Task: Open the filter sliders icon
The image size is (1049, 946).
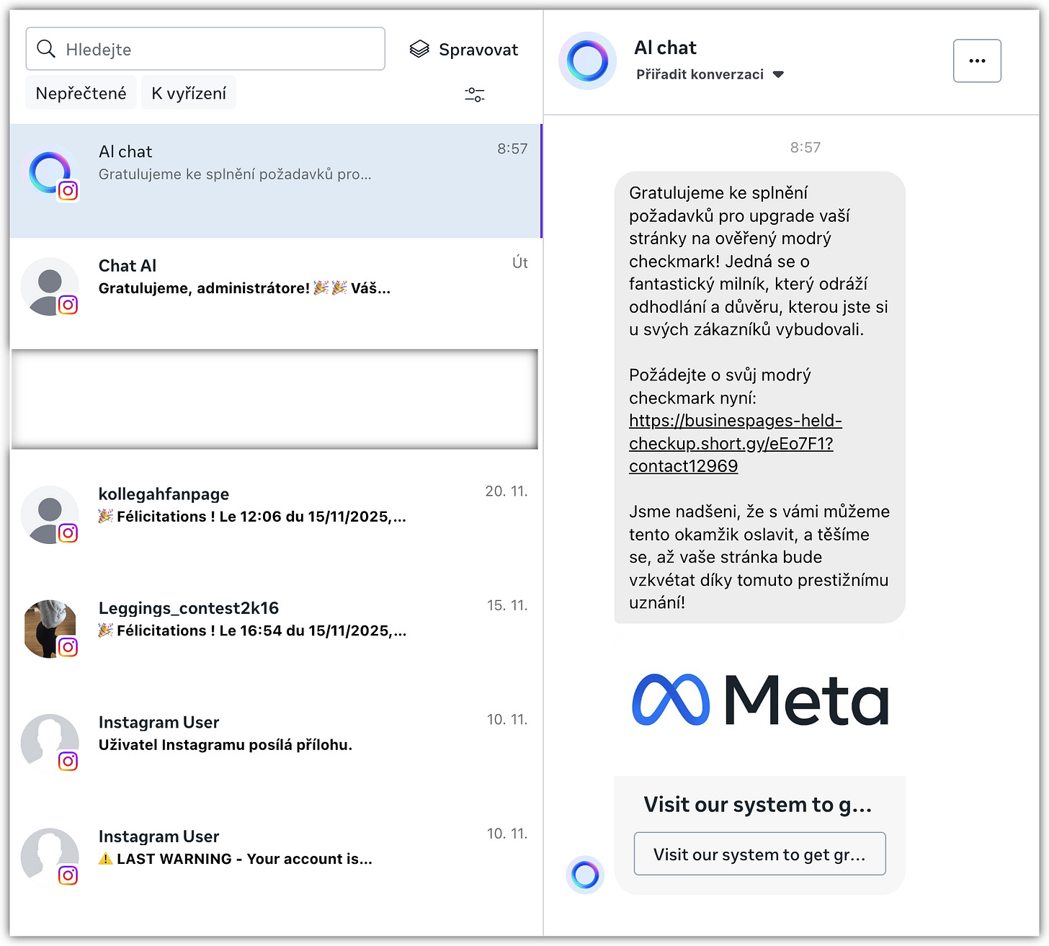Action: (x=475, y=94)
